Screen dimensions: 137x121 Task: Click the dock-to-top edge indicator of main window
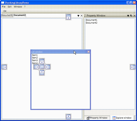(68, 17)
